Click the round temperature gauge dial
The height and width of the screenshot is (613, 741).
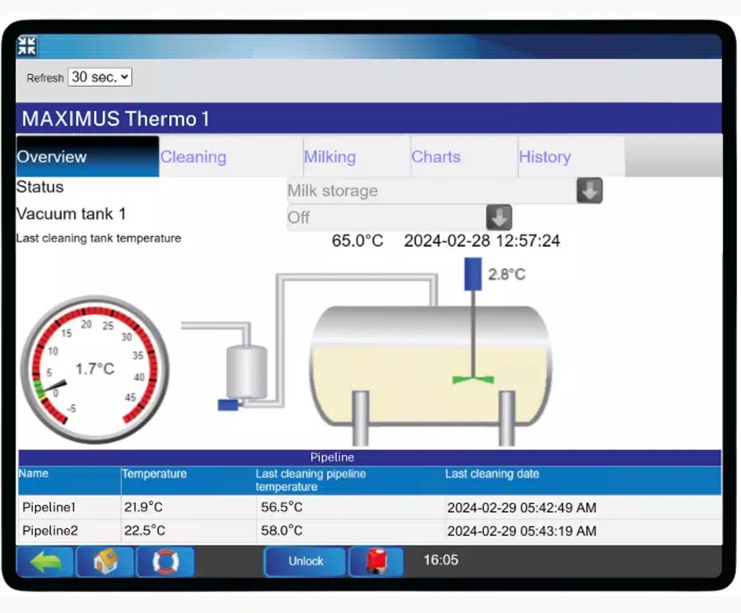tap(95, 371)
